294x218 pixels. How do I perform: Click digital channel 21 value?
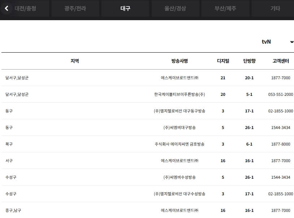pyautogui.click(x=223, y=78)
